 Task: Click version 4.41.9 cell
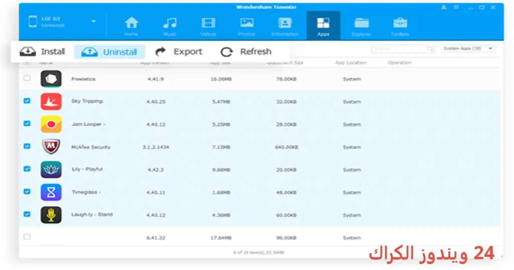coord(156,79)
